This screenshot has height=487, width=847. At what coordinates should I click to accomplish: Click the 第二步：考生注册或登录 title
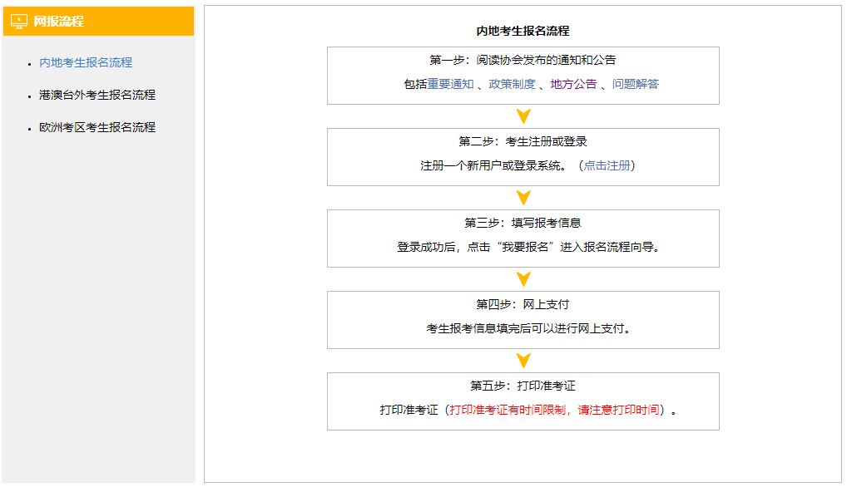(523, 141)
